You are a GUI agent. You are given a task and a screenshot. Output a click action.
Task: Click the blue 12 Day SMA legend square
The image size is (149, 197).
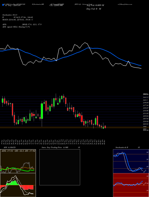coord(3,5)
